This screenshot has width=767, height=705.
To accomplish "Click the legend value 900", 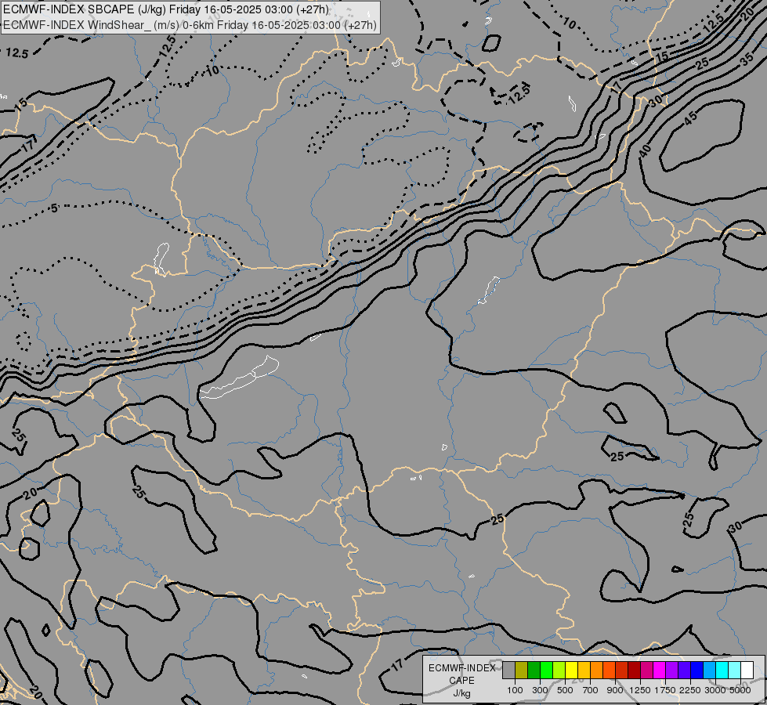I will tap(615, 690).
